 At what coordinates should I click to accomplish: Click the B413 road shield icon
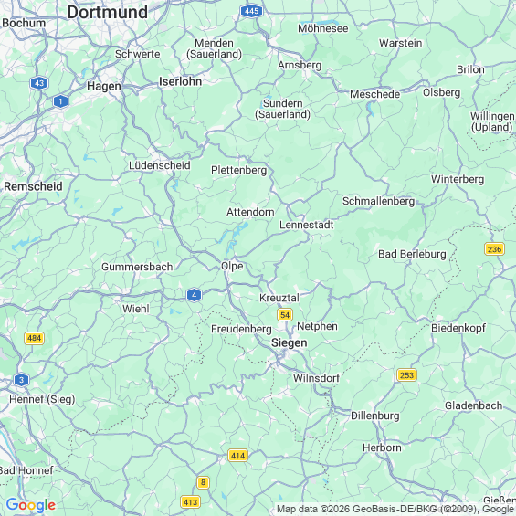[191, 502]
